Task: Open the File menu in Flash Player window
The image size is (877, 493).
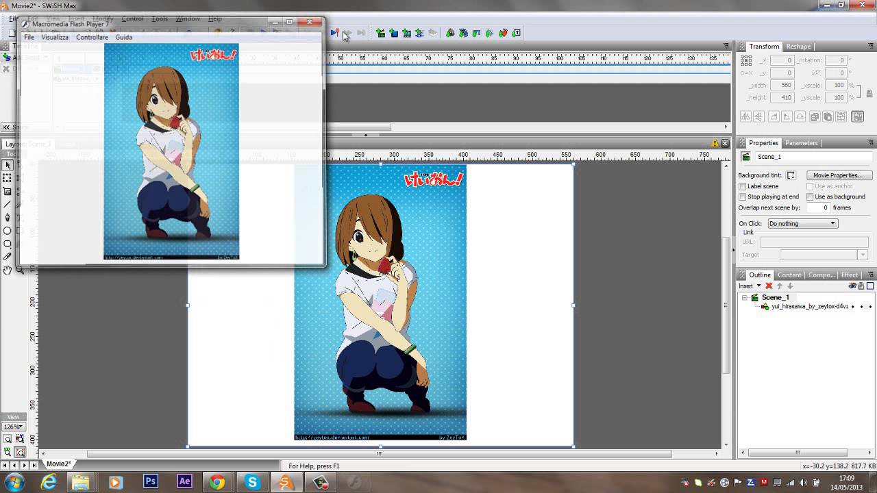Action: click(x=29, y=38)
